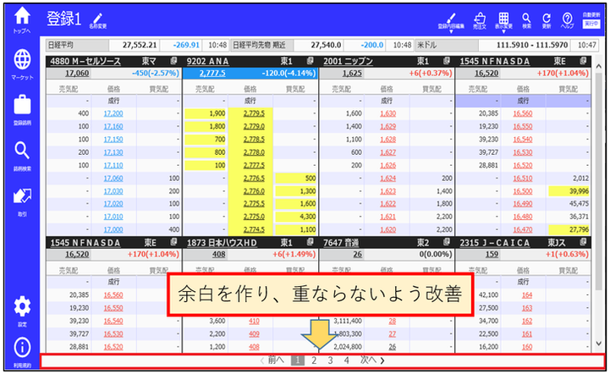Click the vertical scrollbar thumb
The height and width of the screenshot is (374, 610).
click(599, 181)
